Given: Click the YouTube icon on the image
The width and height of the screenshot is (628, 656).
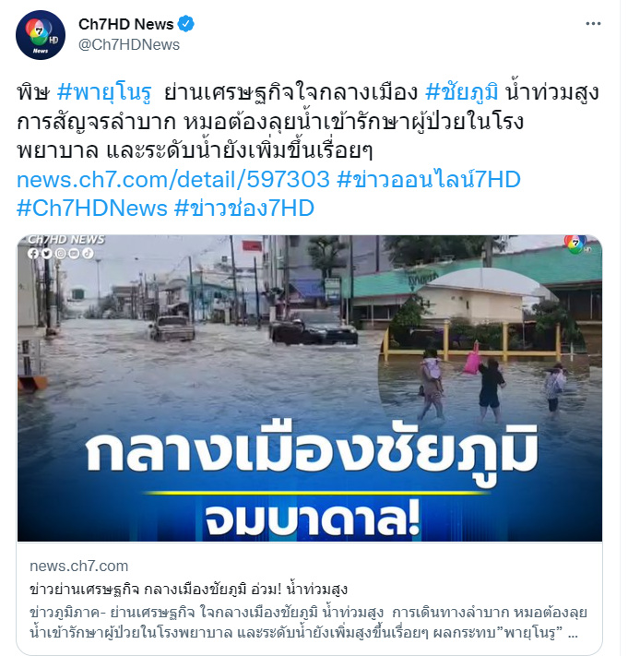Looking at the screenshot, I should click(74, 254).
